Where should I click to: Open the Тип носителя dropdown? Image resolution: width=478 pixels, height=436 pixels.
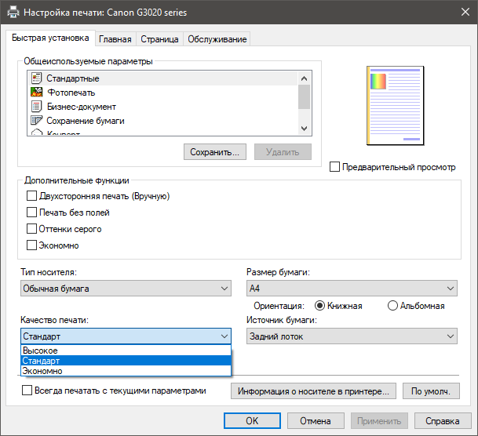click(x=126, y=289)
